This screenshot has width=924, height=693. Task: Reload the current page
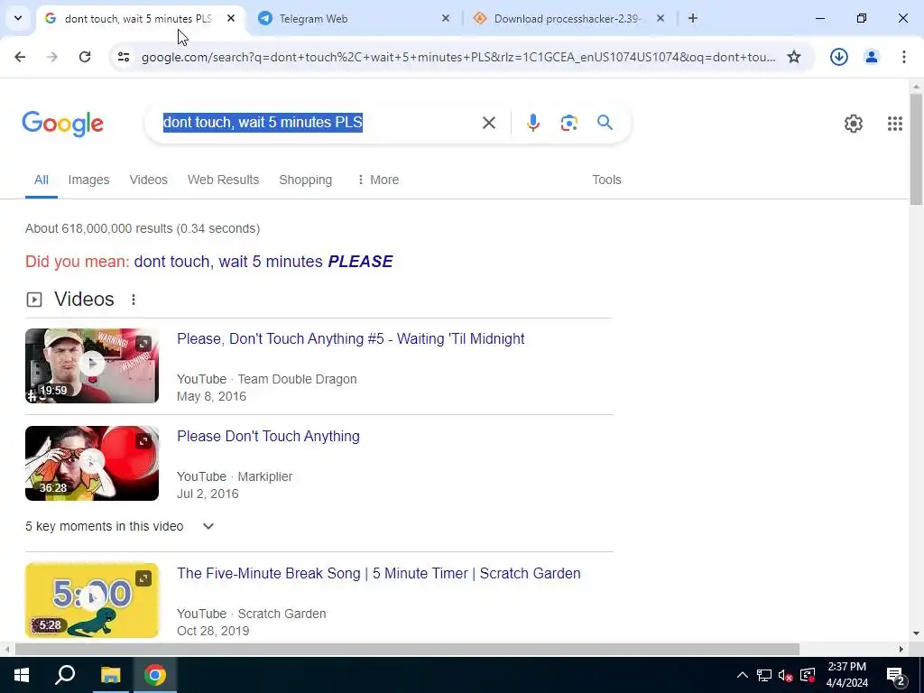(x=85, y=57)
